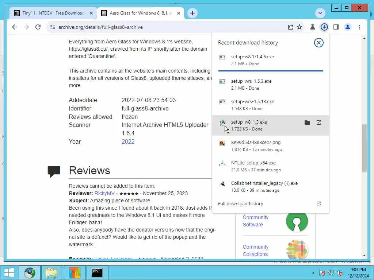Click the Reviews speech bubble icon
The width and height of the screenshot is (374, 280).
[x=54, y=171]
